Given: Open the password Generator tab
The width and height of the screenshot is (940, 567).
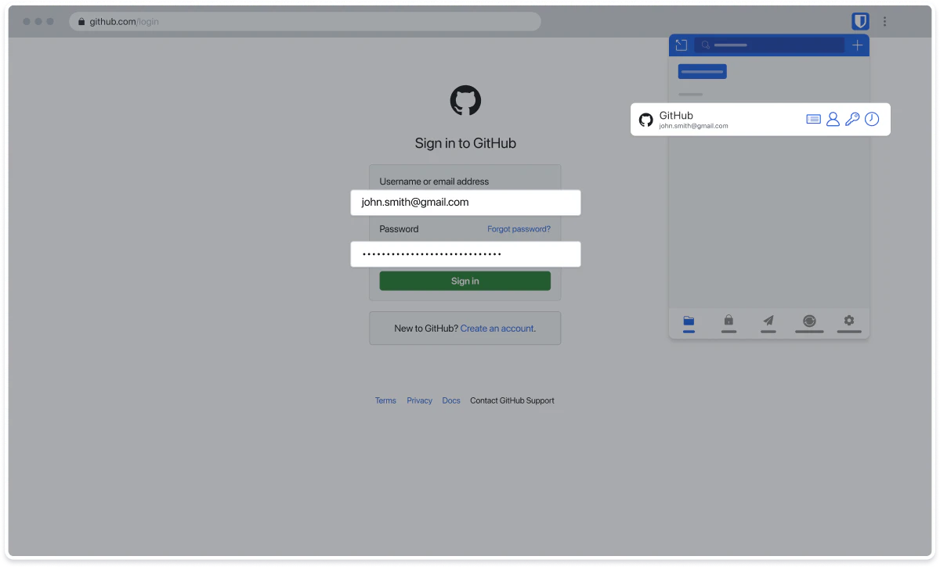Looking at the screenshot, I should 808,323.
